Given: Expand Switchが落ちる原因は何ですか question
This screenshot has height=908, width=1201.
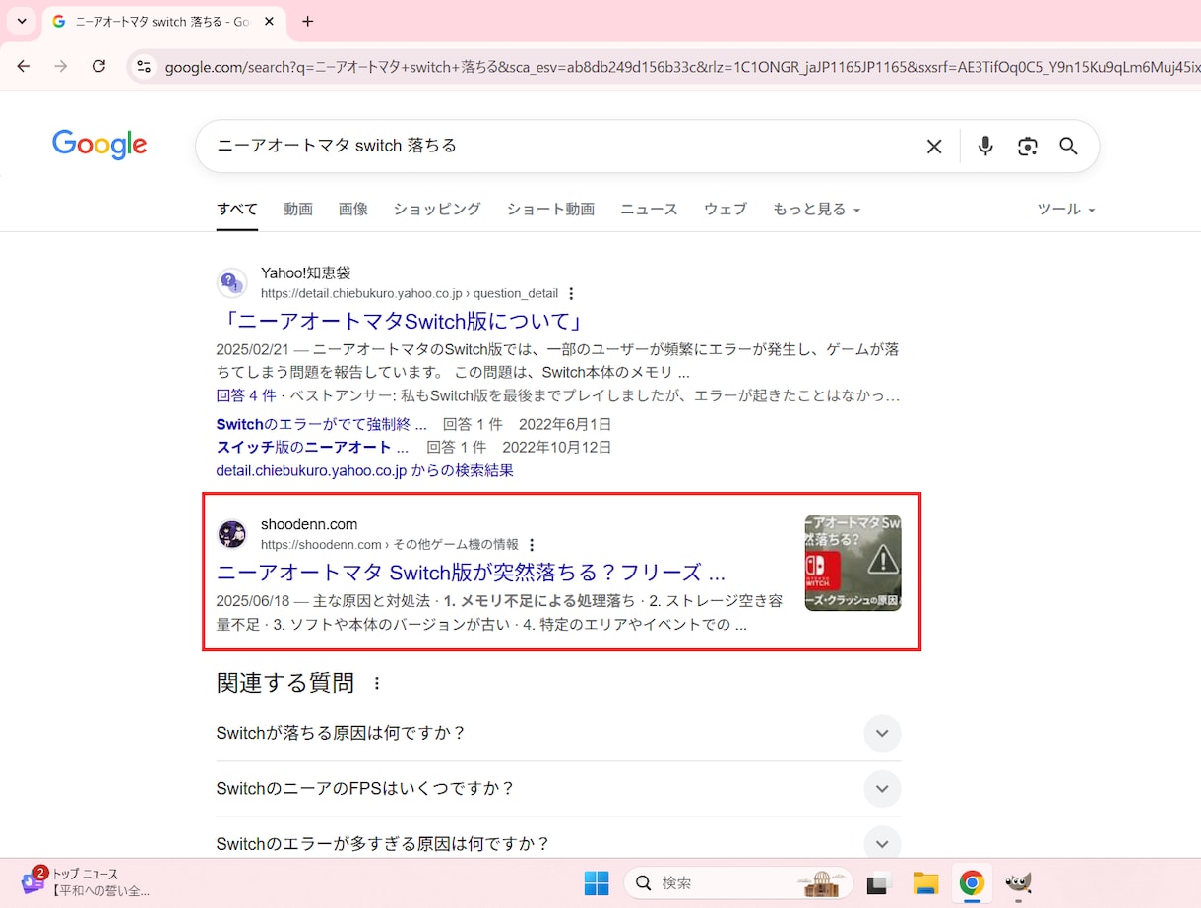Looking at the screenshot, I should tap(558, 734).
